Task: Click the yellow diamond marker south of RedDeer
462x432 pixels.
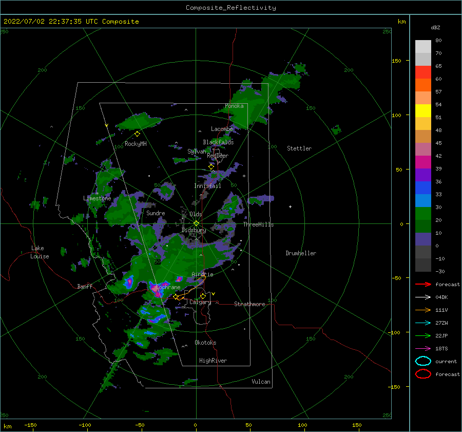Action: (x=211, y=167)
